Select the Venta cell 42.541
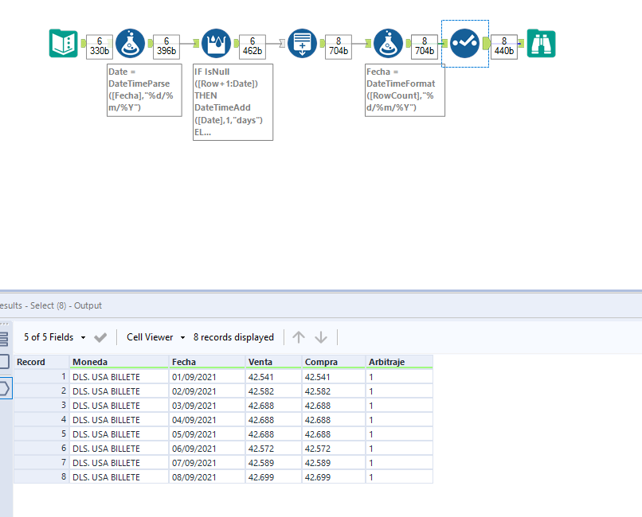Viewport: 642px width, 517px height. [273, 377]
